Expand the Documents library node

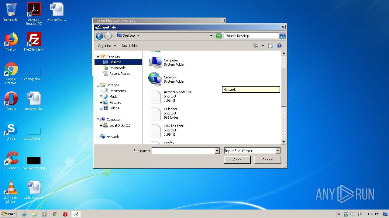coord(101,91)
